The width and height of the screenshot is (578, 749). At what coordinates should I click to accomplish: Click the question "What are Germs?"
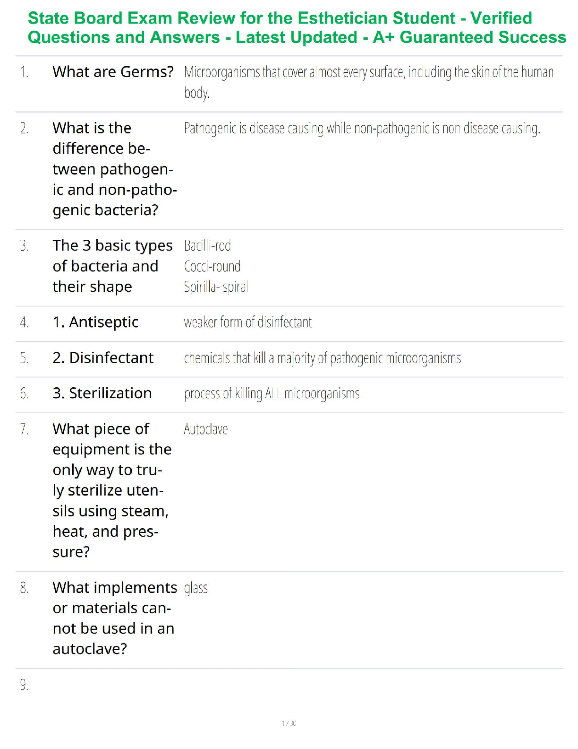(x=113, y=72)
